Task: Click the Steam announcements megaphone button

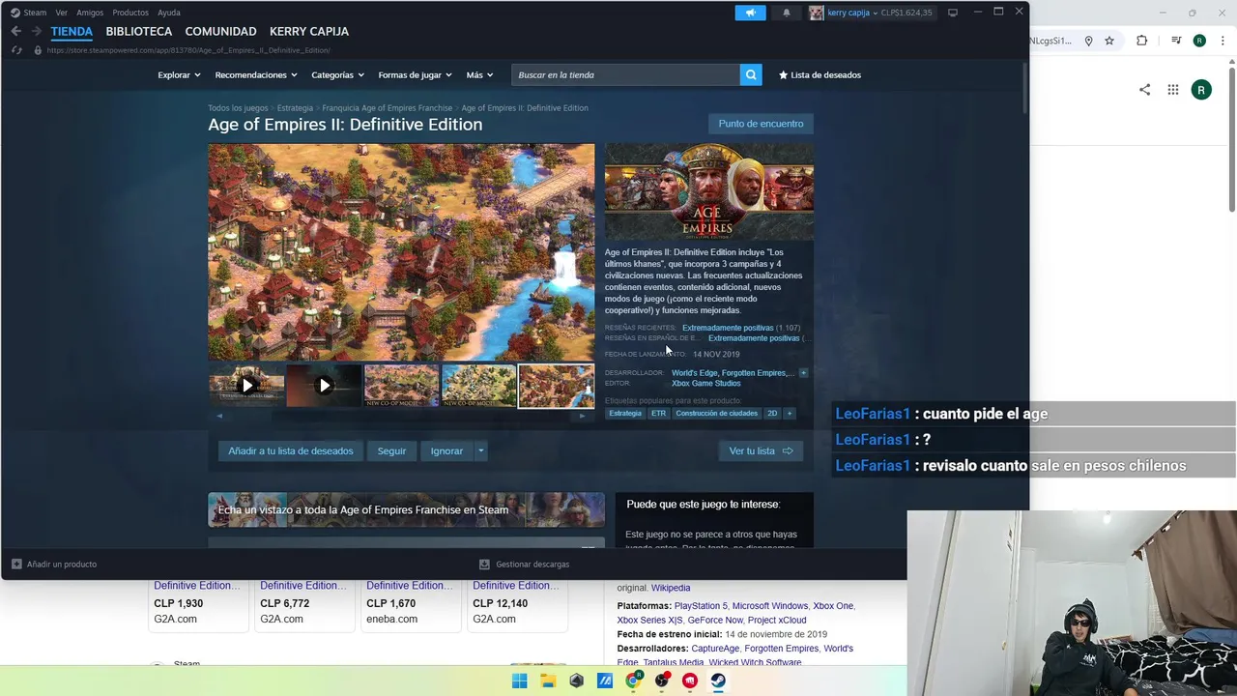Action: click(750, 13)
